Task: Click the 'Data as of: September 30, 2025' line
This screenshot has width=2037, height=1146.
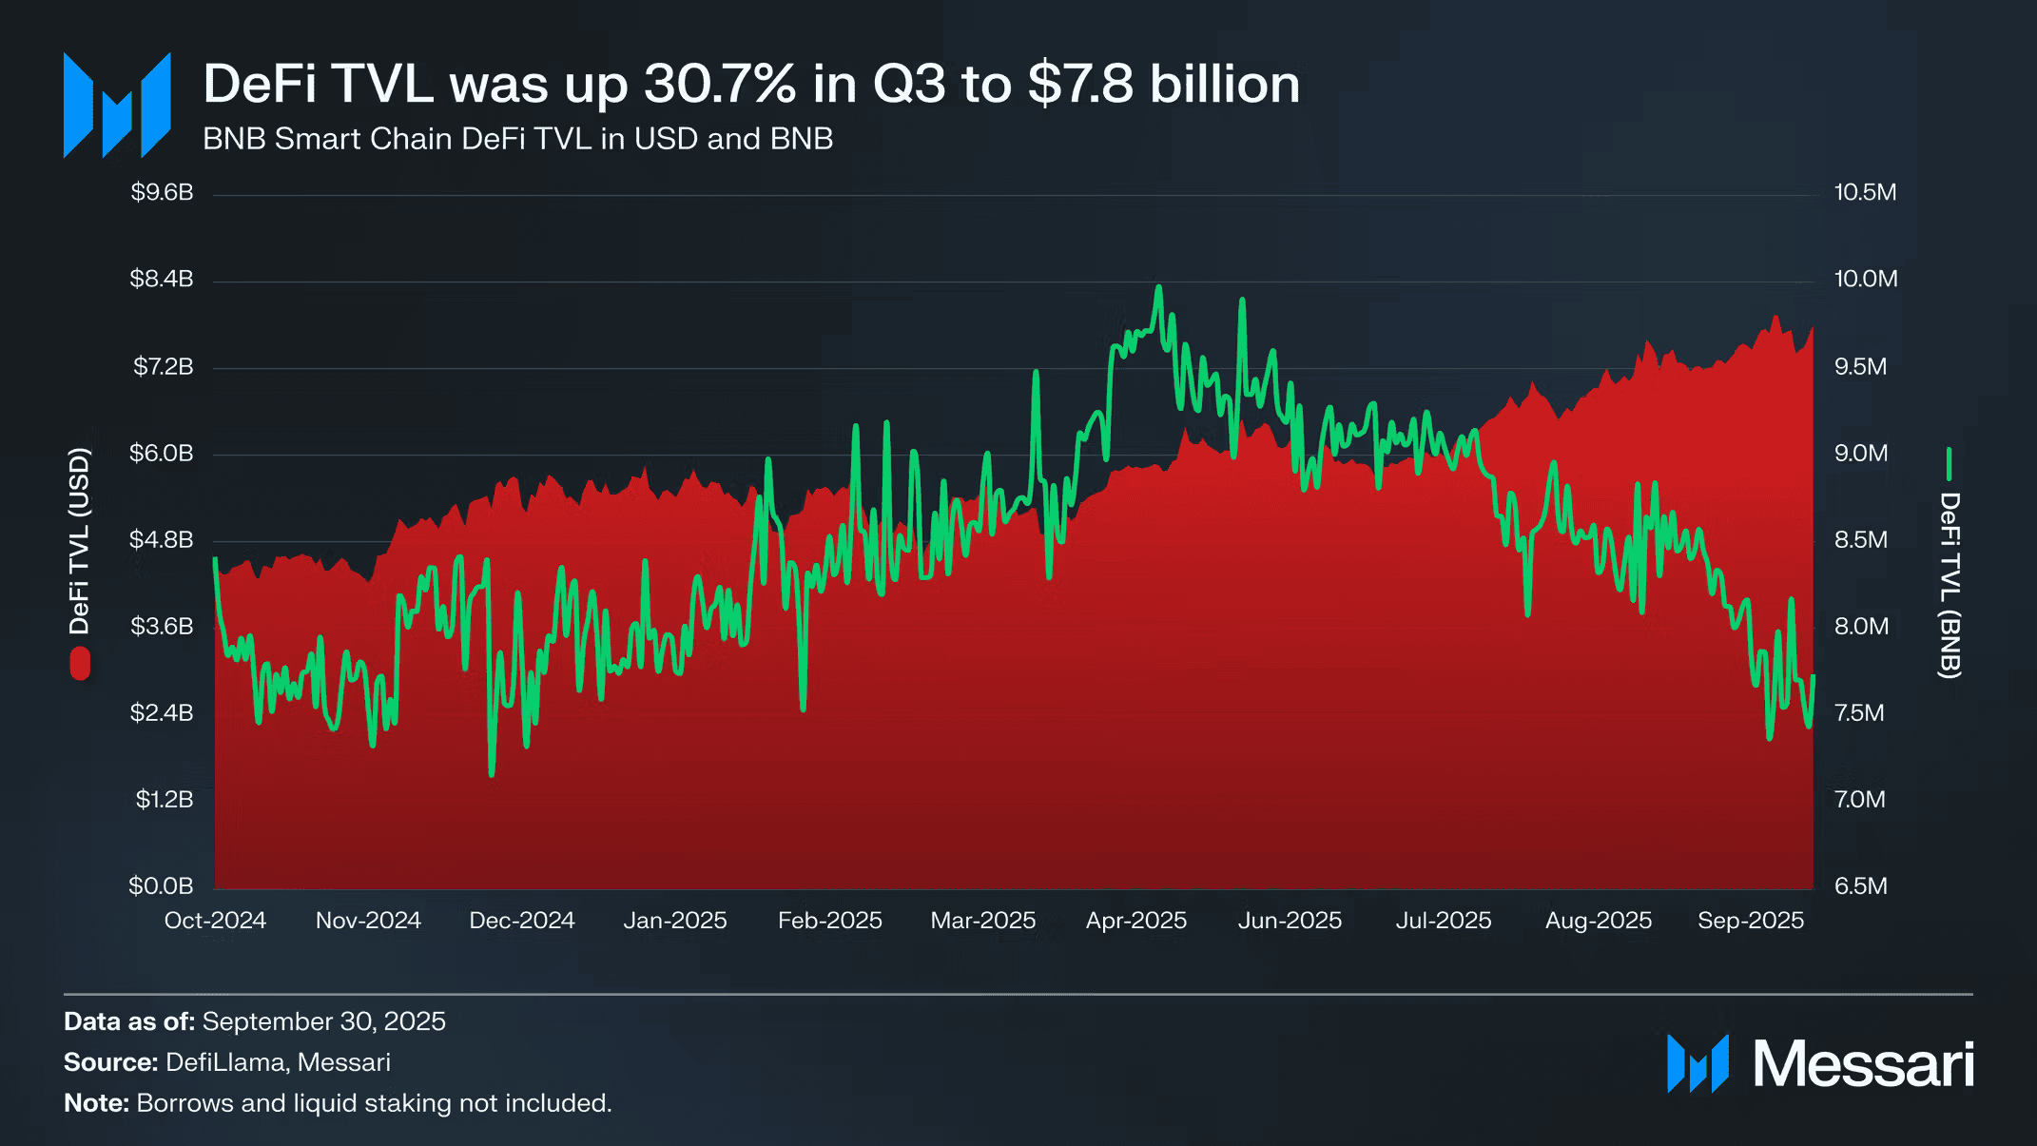Action: click(x=255, y=1021)
